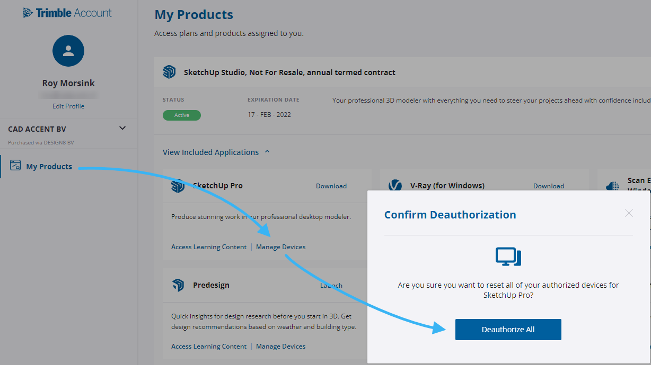
Task: Click the Predesign card title
Action: [x=212, y=286]
